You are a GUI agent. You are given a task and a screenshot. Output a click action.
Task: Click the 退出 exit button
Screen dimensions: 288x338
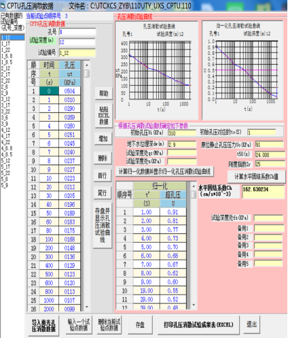point(251,324)
